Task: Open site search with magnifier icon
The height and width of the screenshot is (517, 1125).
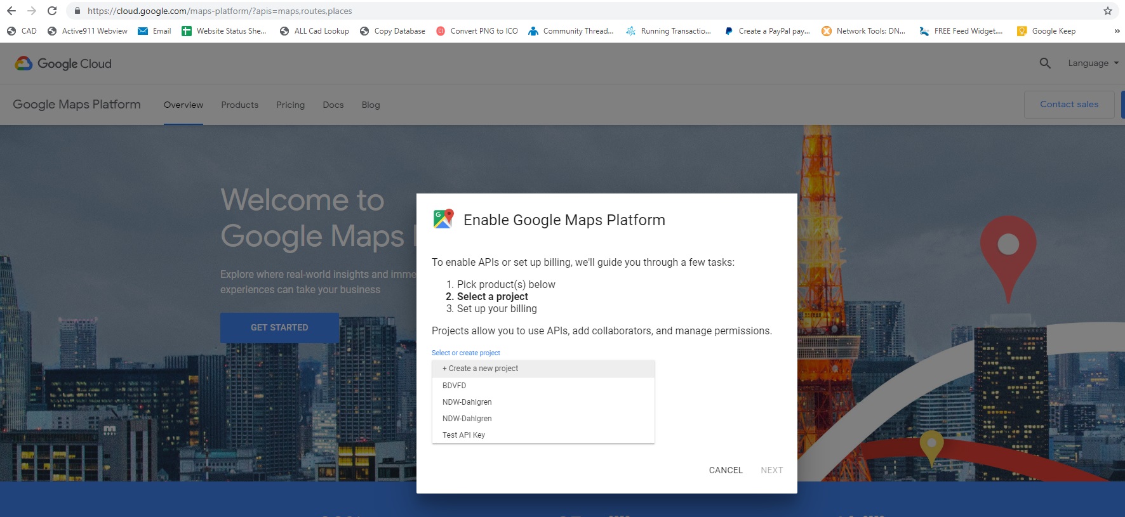Action: (x=1045, y=63)
